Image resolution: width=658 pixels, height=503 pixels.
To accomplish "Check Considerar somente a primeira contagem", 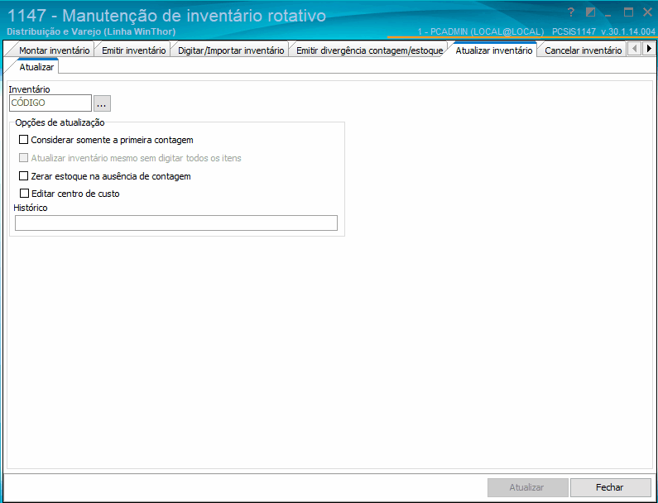I will point(24,140).
